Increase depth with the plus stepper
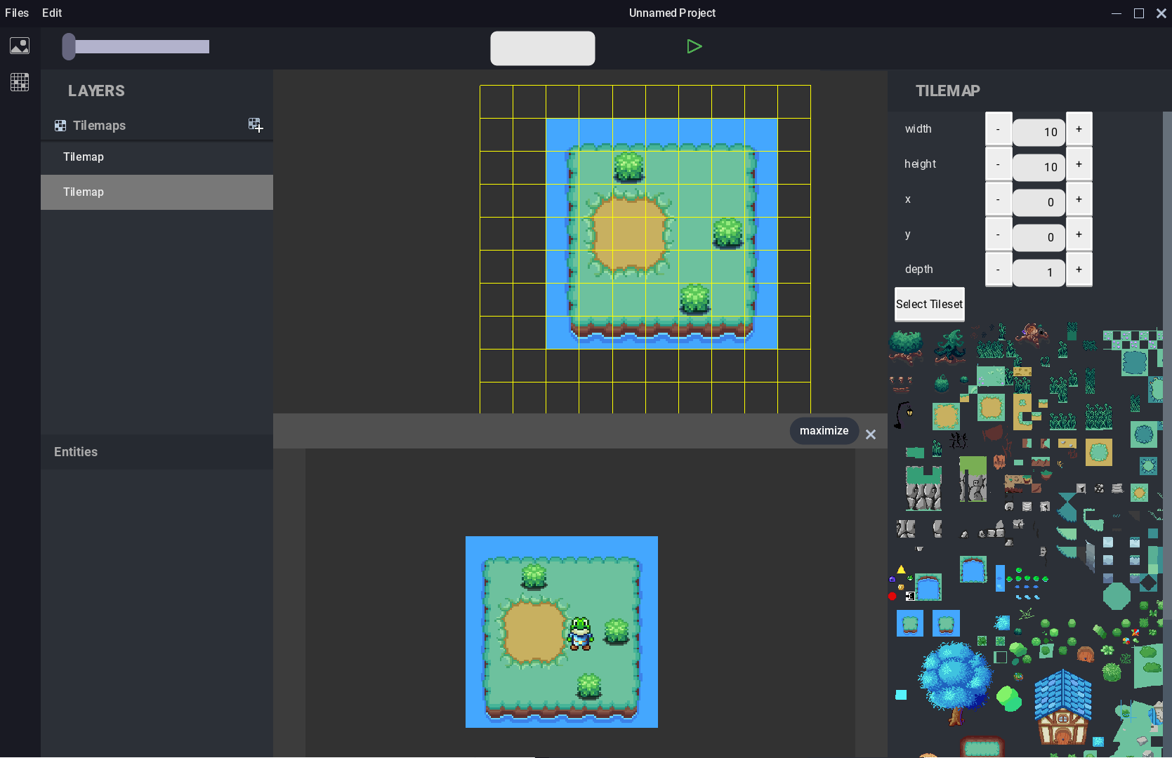The image size is (1172, 758). pos(1079,270)
